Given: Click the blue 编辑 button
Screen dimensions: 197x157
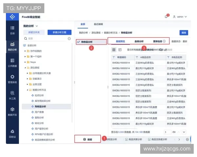Looking at the screenshot, I should 184,33.
